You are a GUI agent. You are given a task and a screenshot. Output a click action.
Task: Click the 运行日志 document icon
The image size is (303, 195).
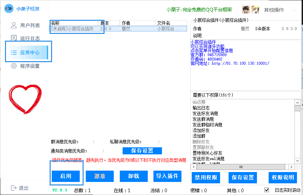14,38
